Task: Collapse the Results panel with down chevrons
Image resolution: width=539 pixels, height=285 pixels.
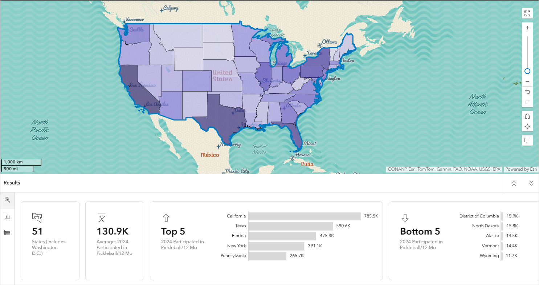Action: click(531, 183)
